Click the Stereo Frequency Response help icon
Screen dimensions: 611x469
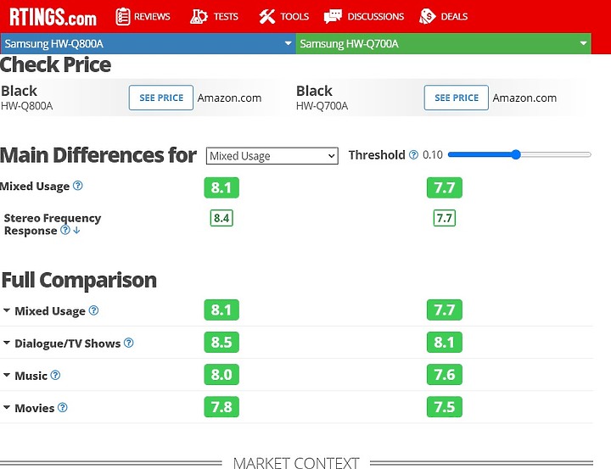[65, 230]
